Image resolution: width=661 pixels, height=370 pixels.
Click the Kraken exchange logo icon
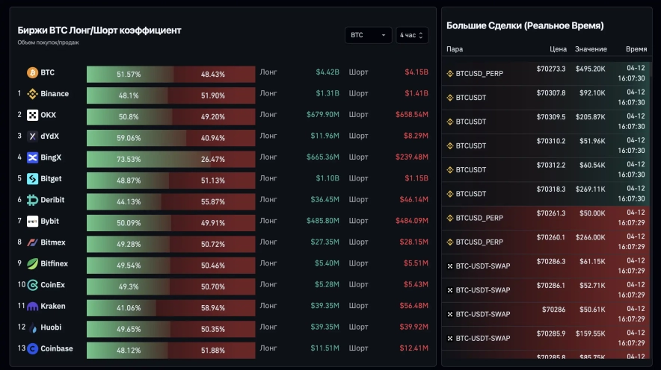click(x=32, y=306)
